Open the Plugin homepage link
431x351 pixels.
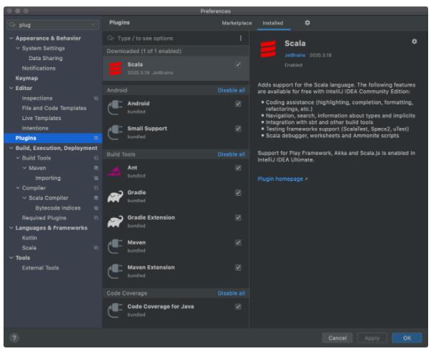pyautogui.click(x=279, y=179)
